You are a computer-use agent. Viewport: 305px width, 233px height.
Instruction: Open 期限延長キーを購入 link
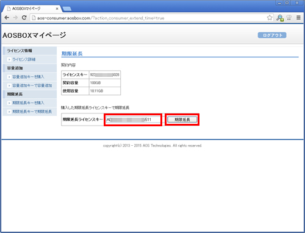tap(28, 103)
